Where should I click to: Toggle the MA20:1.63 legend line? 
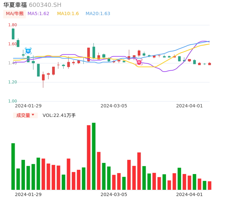(x=98, y=14)
